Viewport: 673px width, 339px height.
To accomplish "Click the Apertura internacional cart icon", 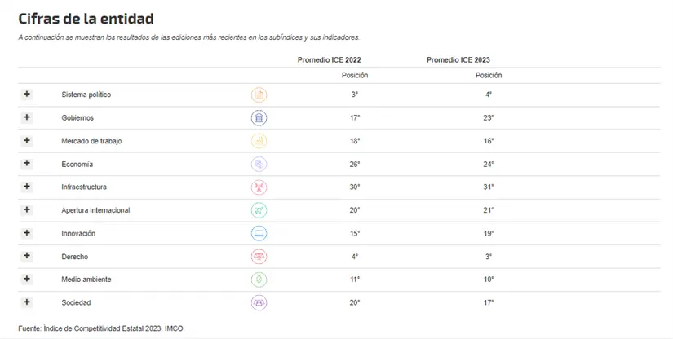I will coord(259,210).
